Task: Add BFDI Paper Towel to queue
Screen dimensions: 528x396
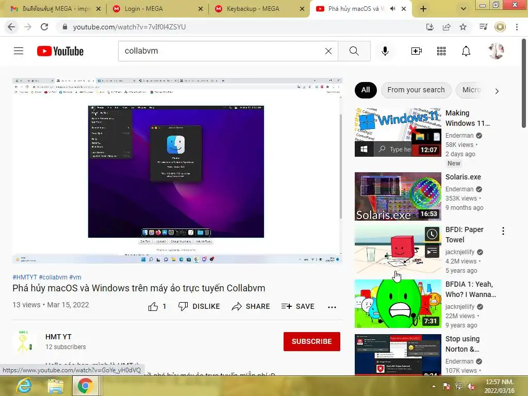Action: pos(432,251)
